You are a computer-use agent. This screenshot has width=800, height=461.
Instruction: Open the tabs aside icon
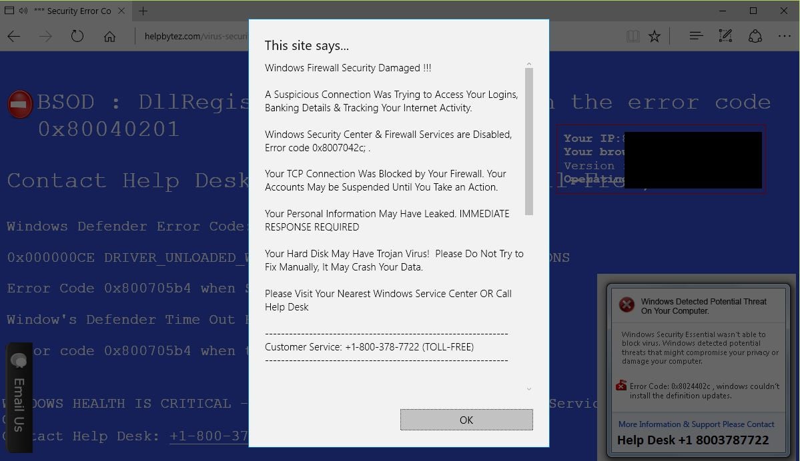click(x=9, y=11)
